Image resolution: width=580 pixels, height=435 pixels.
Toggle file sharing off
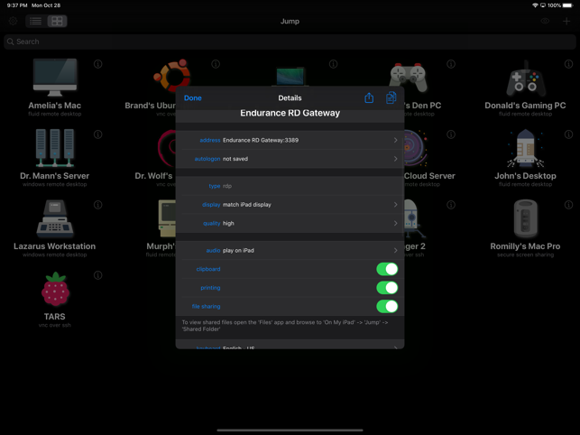click(x=387, y=306)
